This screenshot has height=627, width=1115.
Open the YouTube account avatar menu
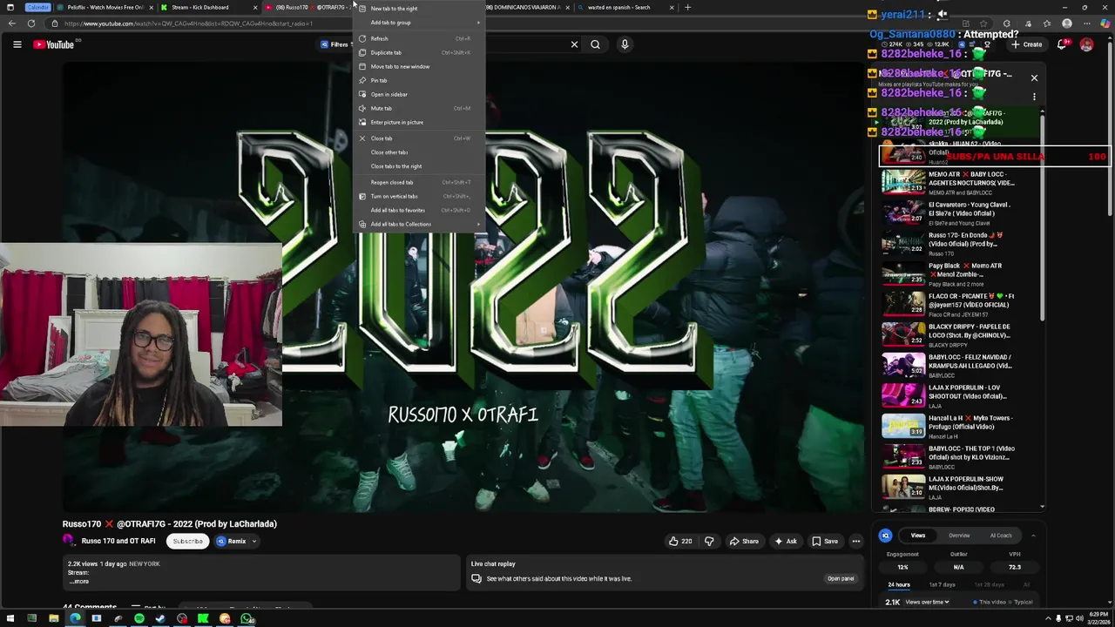point(1086,44)
